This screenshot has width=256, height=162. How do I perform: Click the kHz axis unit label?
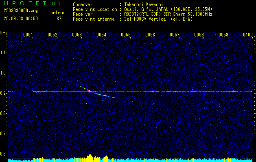pyautogui.click(x=4, y=33)
